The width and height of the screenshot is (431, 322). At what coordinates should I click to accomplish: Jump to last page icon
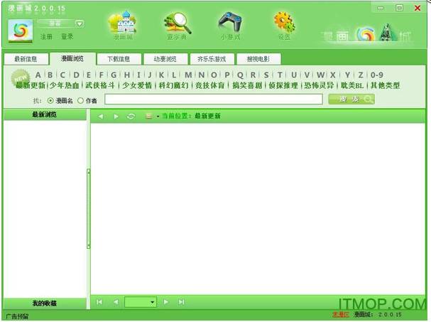(181, 302)
